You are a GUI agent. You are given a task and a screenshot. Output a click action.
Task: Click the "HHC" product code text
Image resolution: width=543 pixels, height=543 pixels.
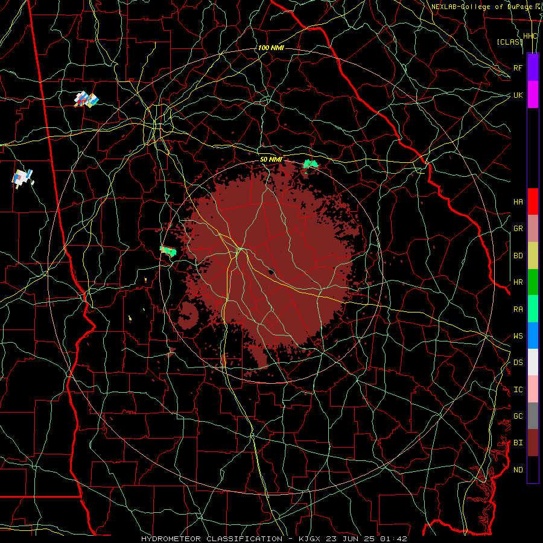click(530, 36)
